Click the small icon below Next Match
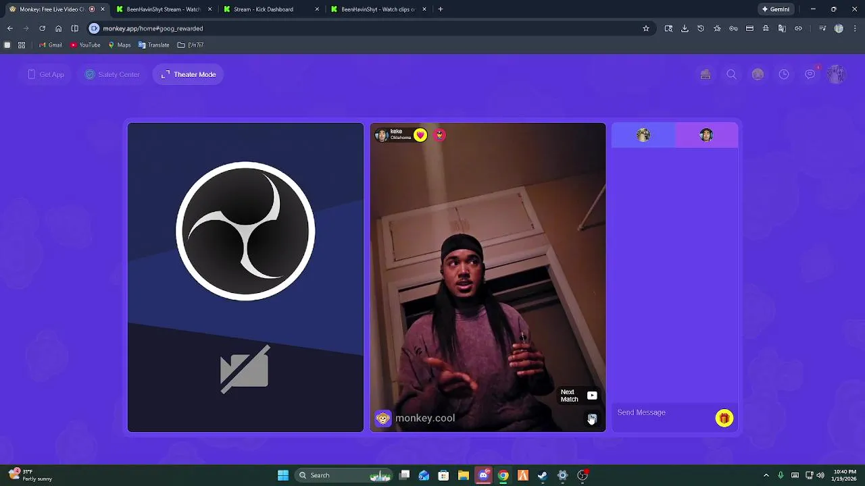The image size is (865, 486). point(592,418)
